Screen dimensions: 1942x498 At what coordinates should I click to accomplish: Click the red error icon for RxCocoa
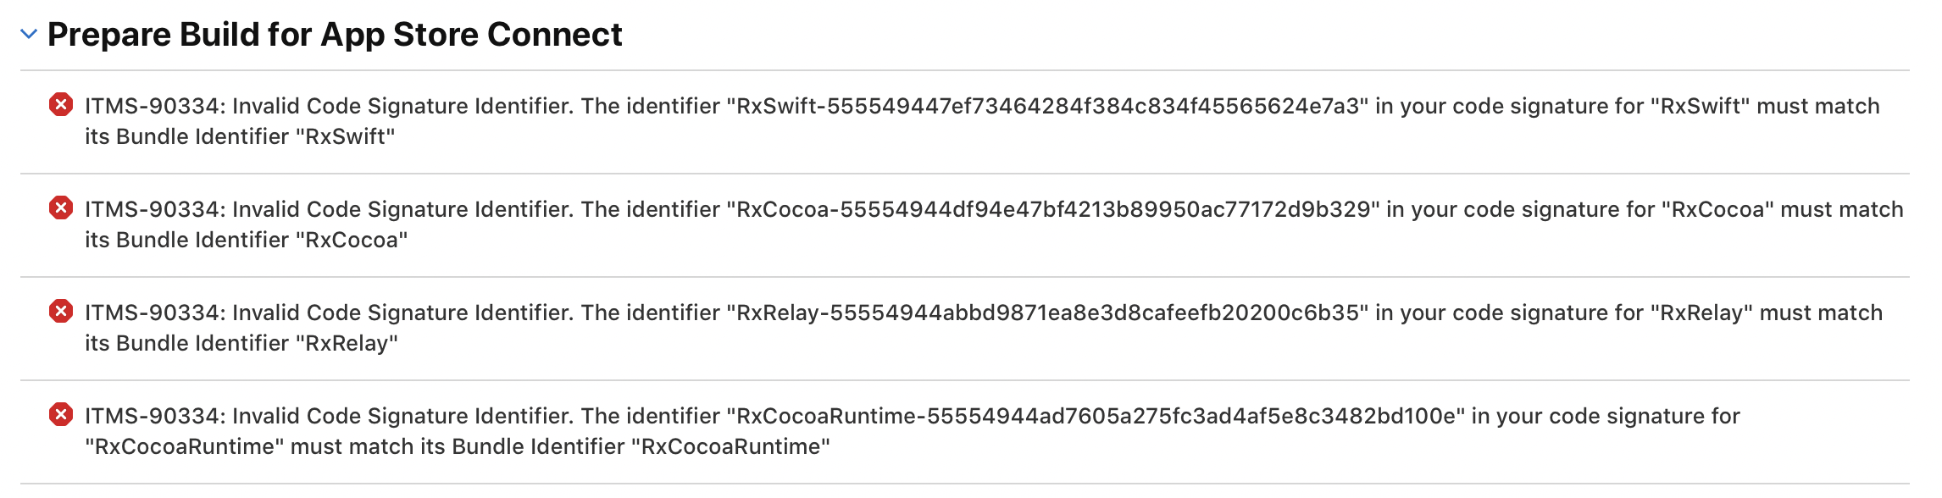(x=61, y=208)
